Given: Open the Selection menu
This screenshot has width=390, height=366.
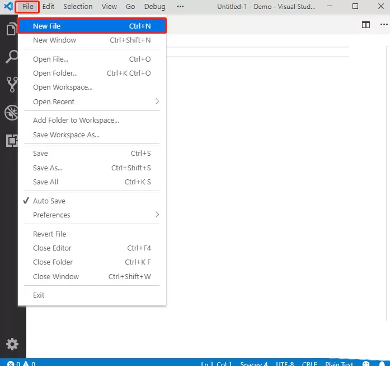Looking at the screenshot, I should pos(78,7).
